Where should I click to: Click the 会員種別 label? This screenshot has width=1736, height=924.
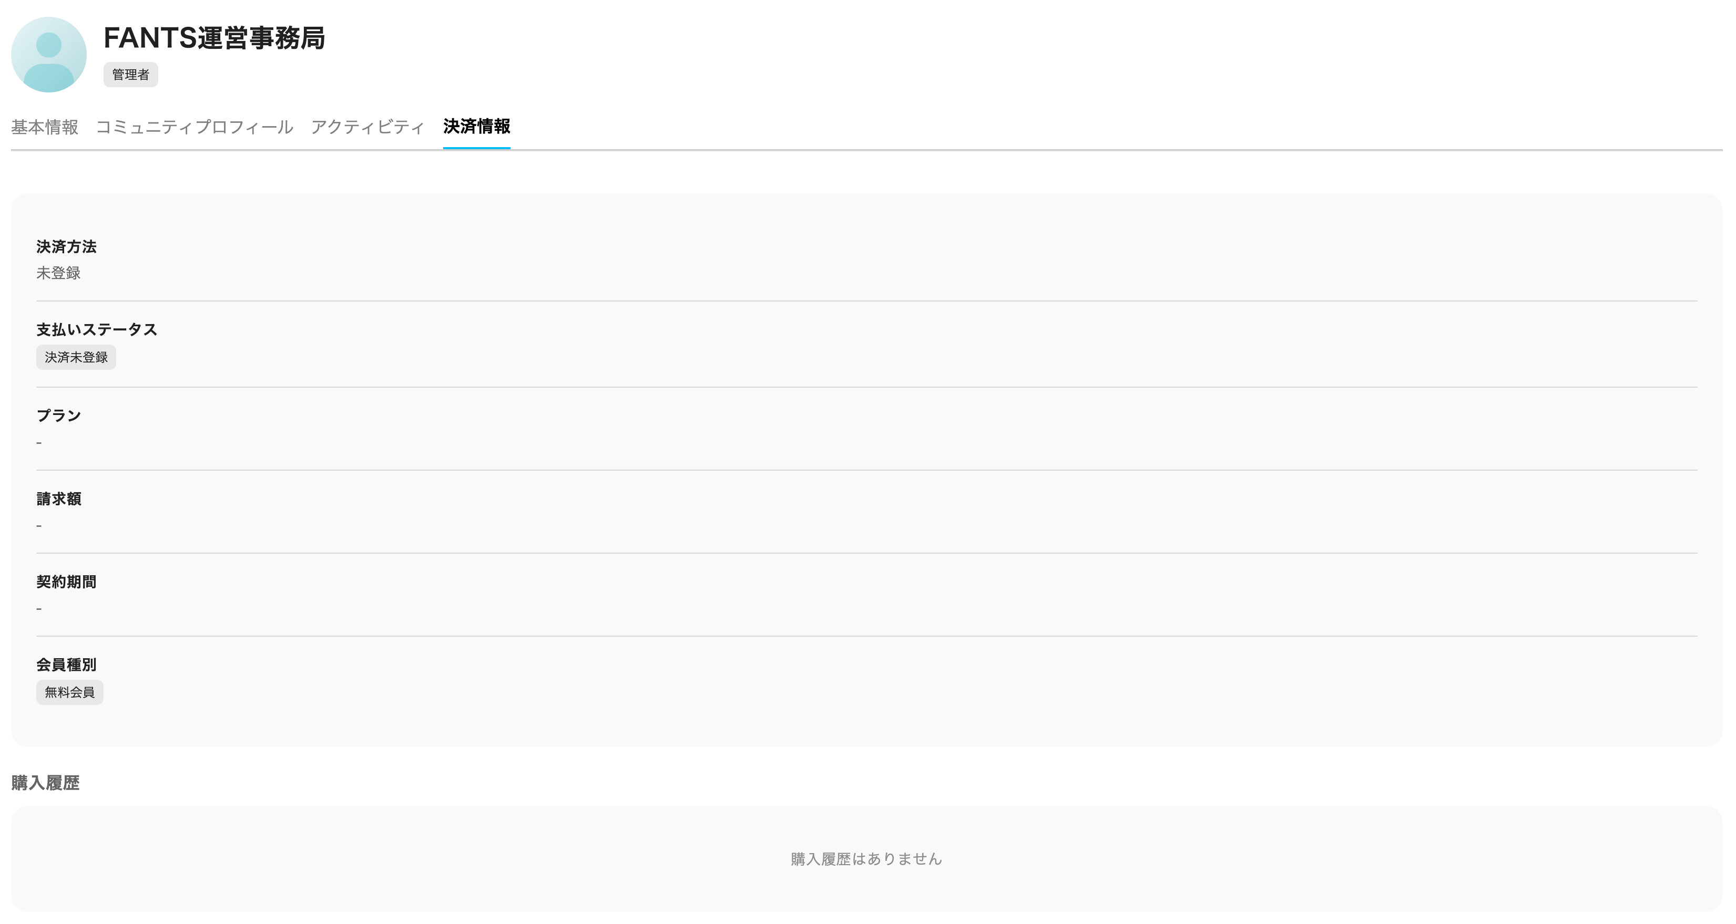coord(66,665)
